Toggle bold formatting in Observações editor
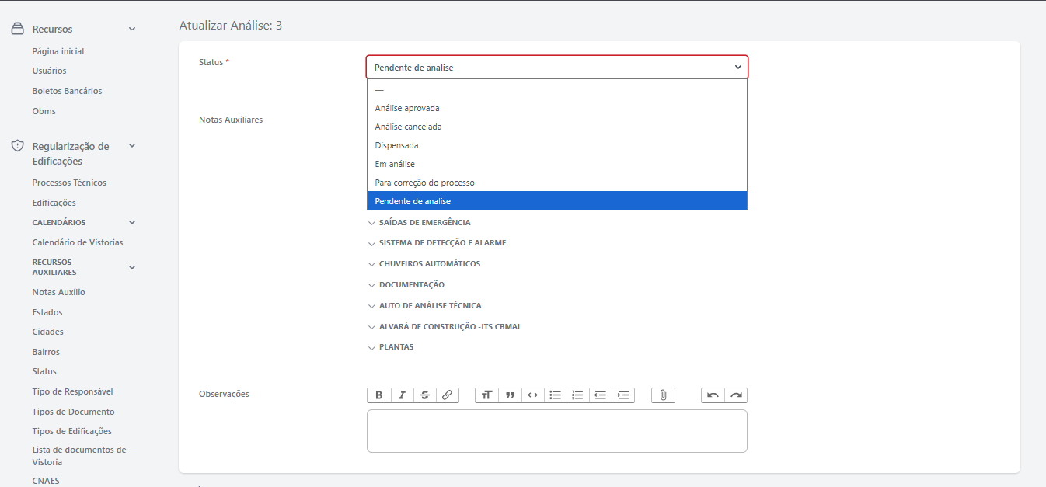 [378, 395]
